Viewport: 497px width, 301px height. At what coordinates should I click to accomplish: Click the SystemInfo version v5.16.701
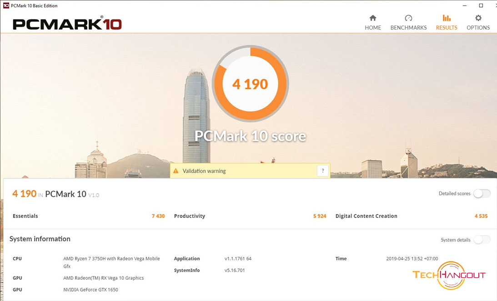(235, 270)
